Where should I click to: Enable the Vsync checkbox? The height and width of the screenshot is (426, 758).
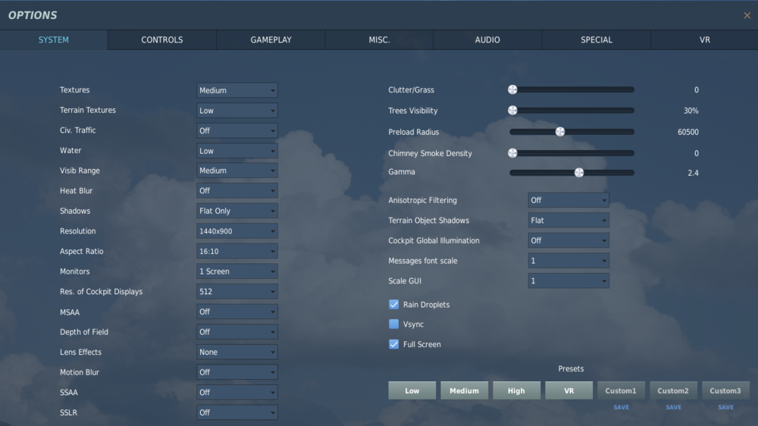click(x=393, y=324)
